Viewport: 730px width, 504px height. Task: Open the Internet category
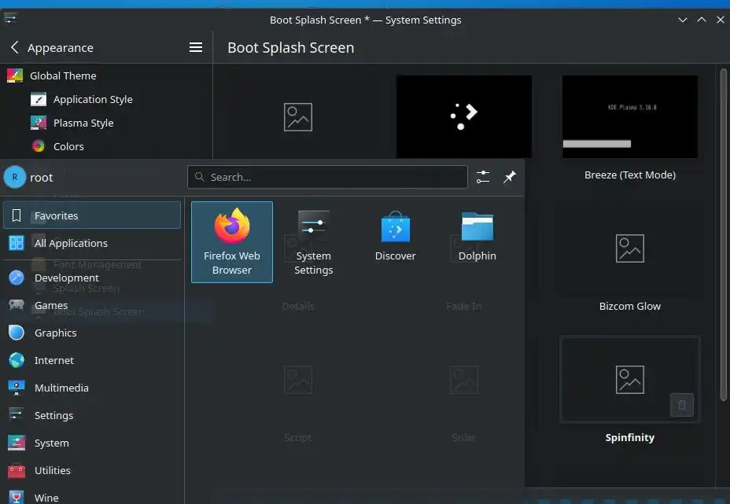tap(92, 360)
